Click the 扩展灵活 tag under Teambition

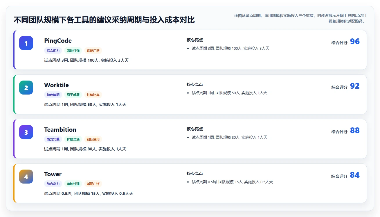coord(73,139)
